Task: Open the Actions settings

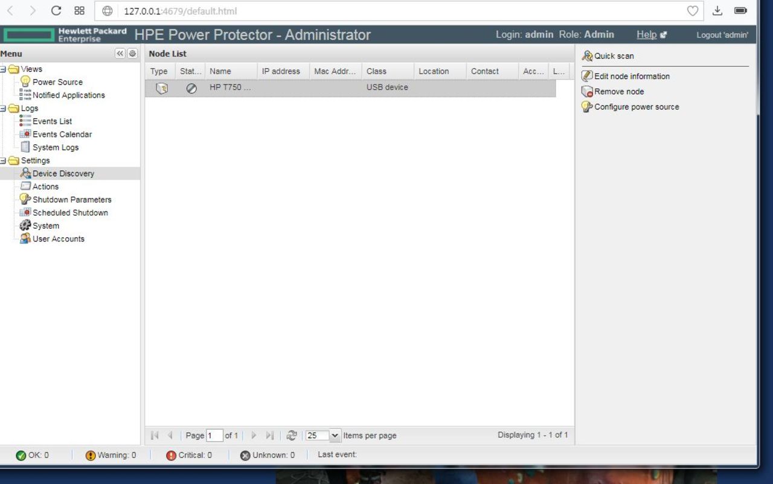Action: [45, 186]
